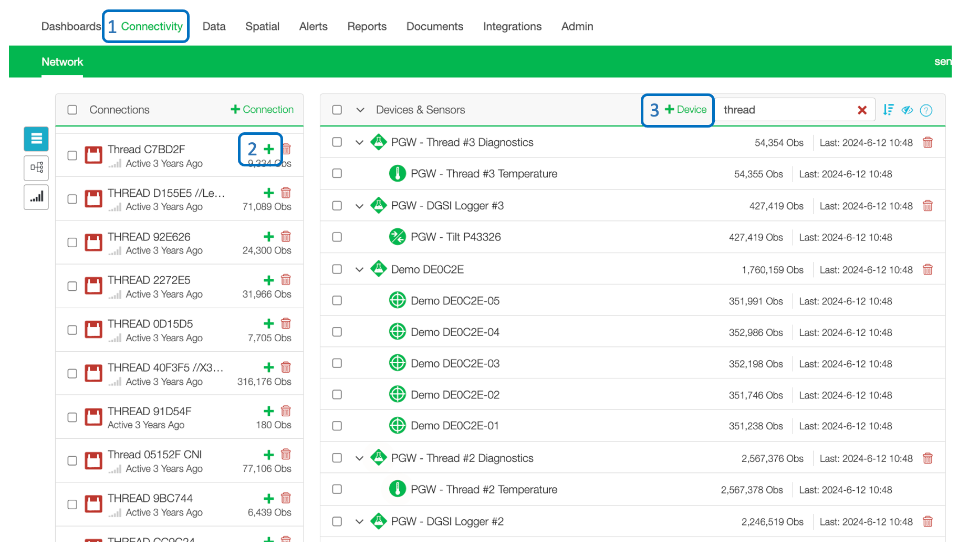Toggle the hidden items eye icon
This screenshot has height=547, width=958.
pos(907,110)
